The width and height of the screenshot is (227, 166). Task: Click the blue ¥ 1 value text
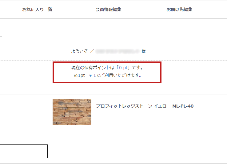point(93,75)
